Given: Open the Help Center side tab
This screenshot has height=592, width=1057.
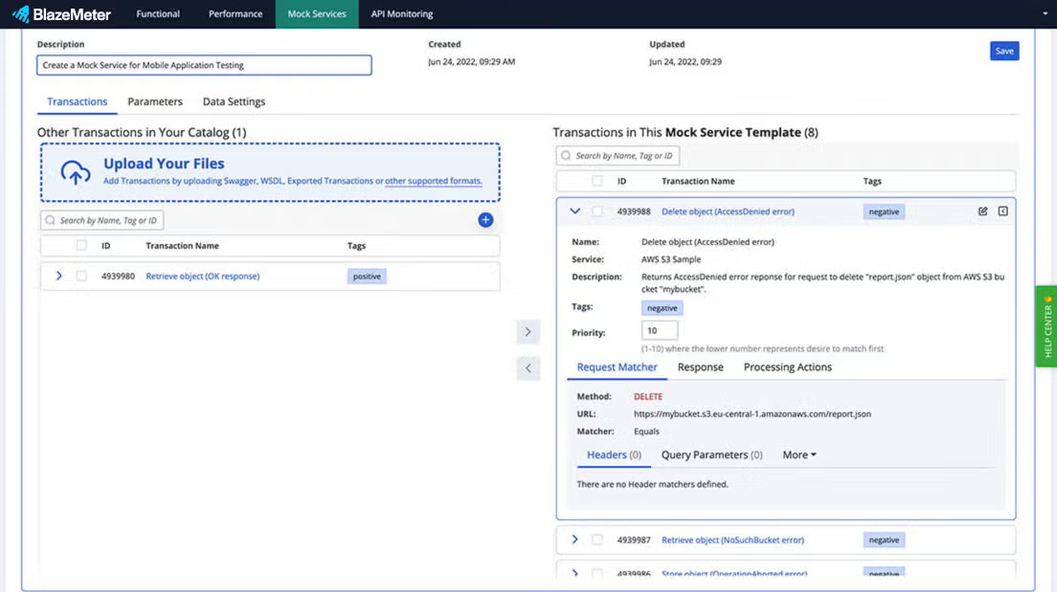Looking at the screenshot, I should click(x=1046, y=326).
